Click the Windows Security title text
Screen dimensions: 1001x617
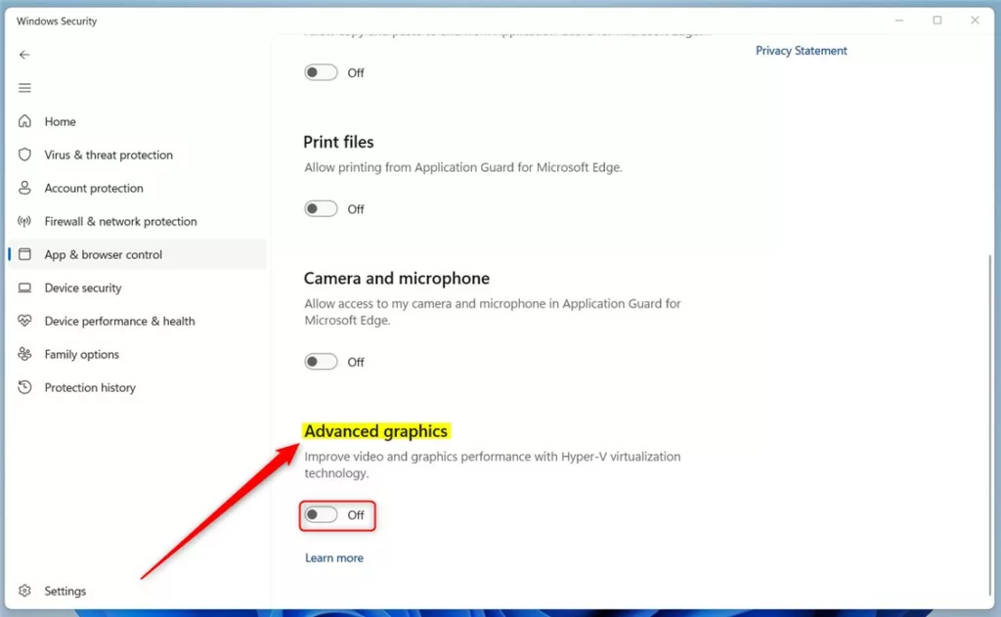pyautogui.click(x=57, y=22)
